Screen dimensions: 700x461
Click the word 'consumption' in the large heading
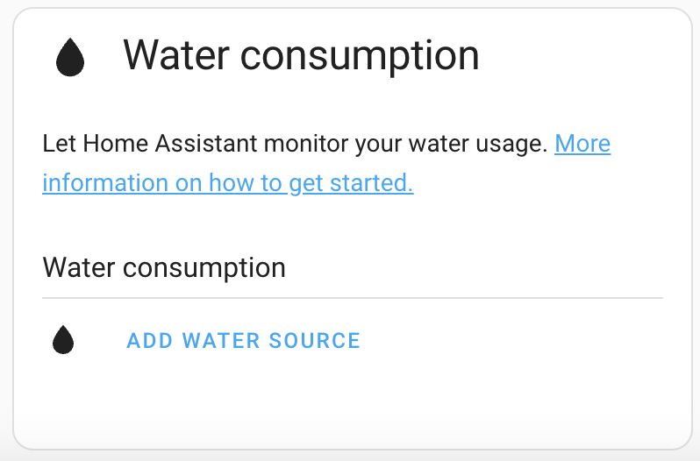point(360,55)
